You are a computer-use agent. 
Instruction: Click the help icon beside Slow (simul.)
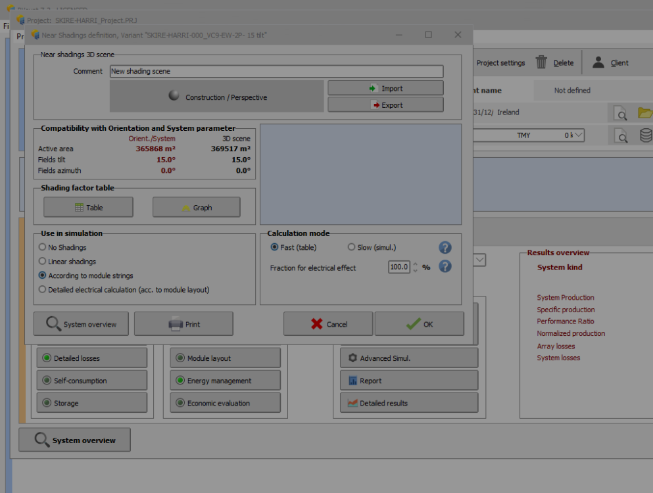pyautogui.click(x=445, y=248)
